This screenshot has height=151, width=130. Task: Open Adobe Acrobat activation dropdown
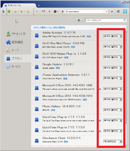[x=113, y=36]
